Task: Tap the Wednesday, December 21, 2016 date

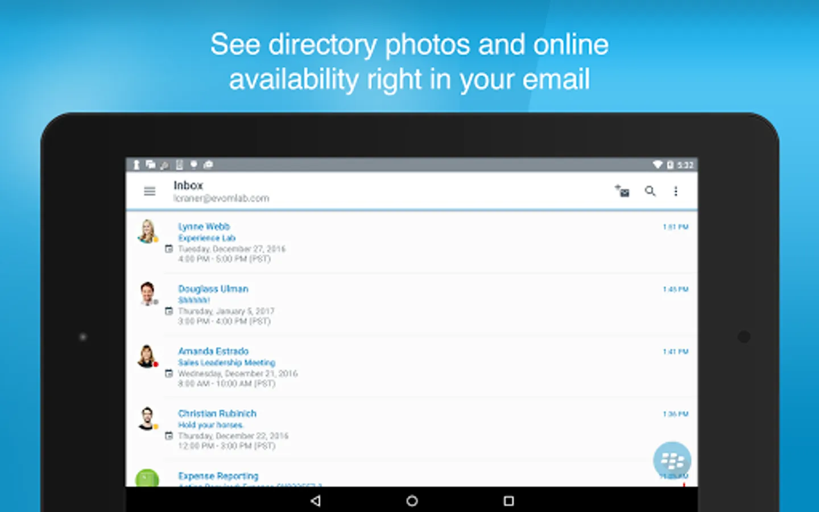Action: tap(238, 374)
